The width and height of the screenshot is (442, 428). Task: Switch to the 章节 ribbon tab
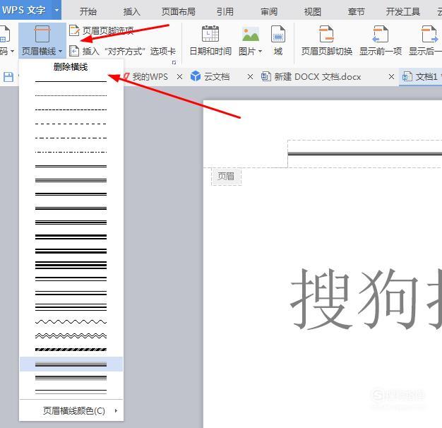(x=357, y=11)
